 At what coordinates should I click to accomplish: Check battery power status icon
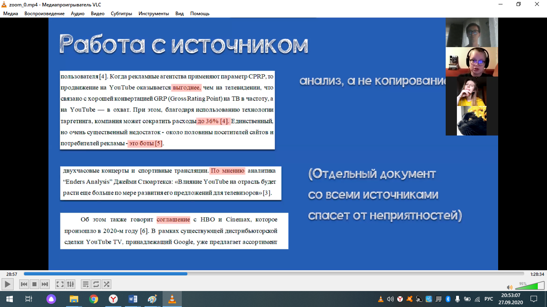(x=467, y=299)
